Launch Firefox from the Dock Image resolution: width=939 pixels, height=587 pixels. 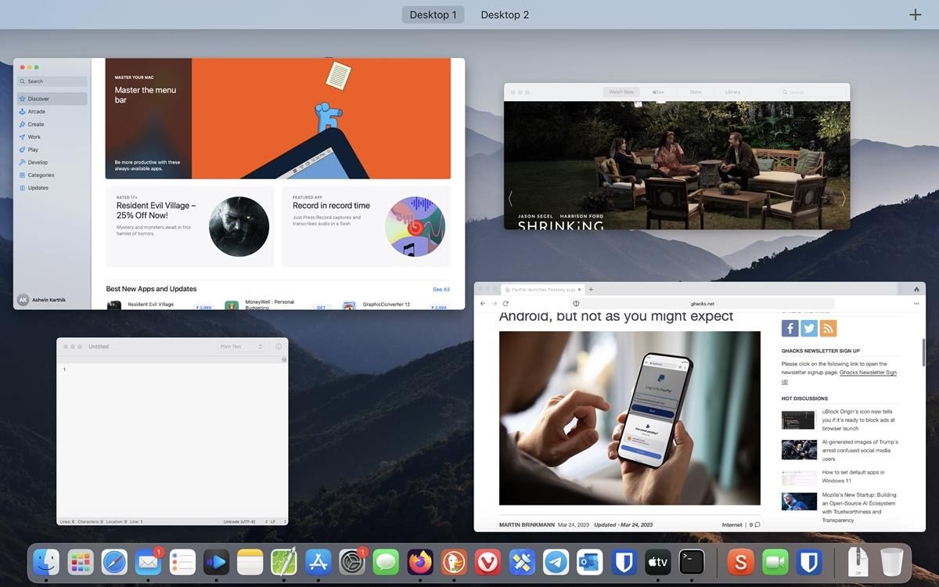[x=420, y=561]
